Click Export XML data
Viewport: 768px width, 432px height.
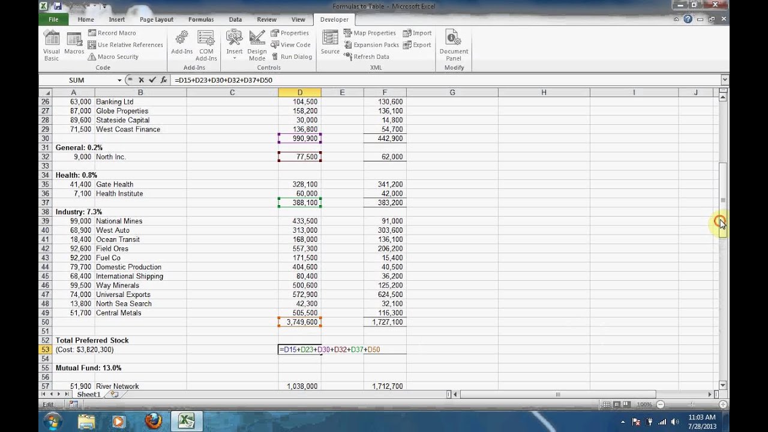tap(417, 45)
